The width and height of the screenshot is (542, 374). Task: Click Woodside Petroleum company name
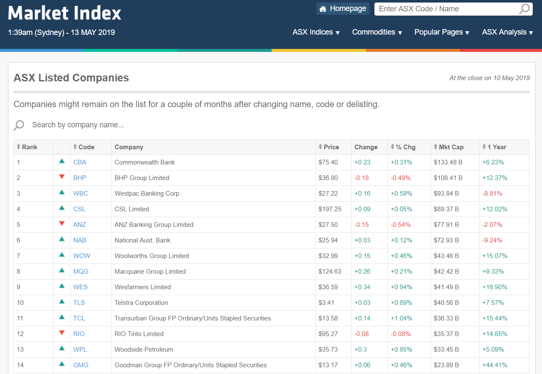click(144, 350)
